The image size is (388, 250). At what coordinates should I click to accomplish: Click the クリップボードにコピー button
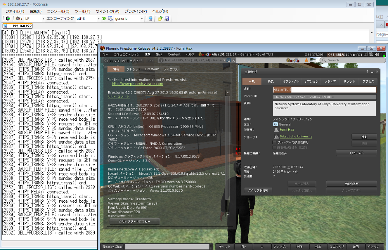[134, 221]
